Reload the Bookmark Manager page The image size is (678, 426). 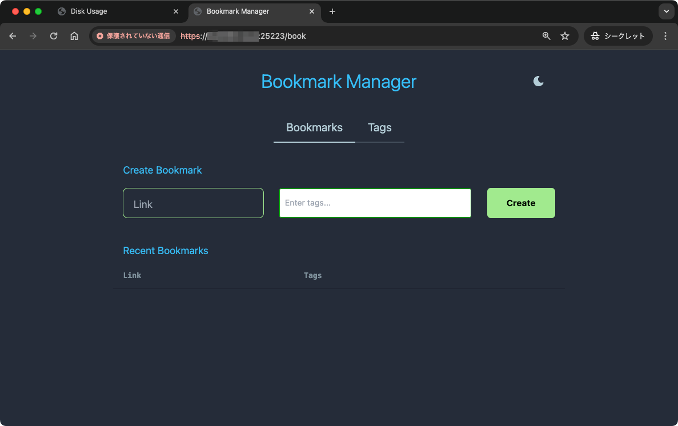click(x=54, y=36)
